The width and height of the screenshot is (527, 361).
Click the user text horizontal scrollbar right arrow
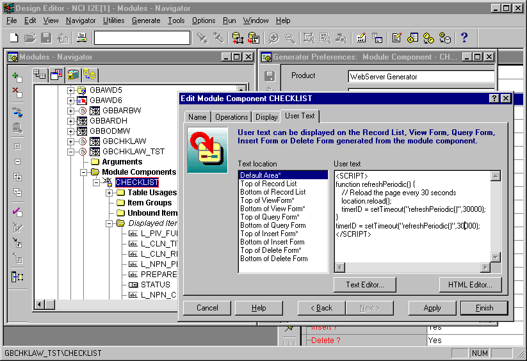485,267
